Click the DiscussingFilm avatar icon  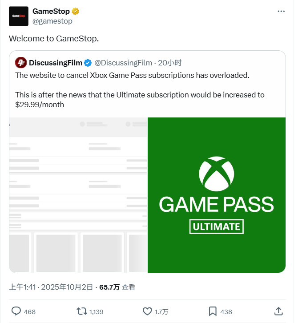[x=20, y=63]
